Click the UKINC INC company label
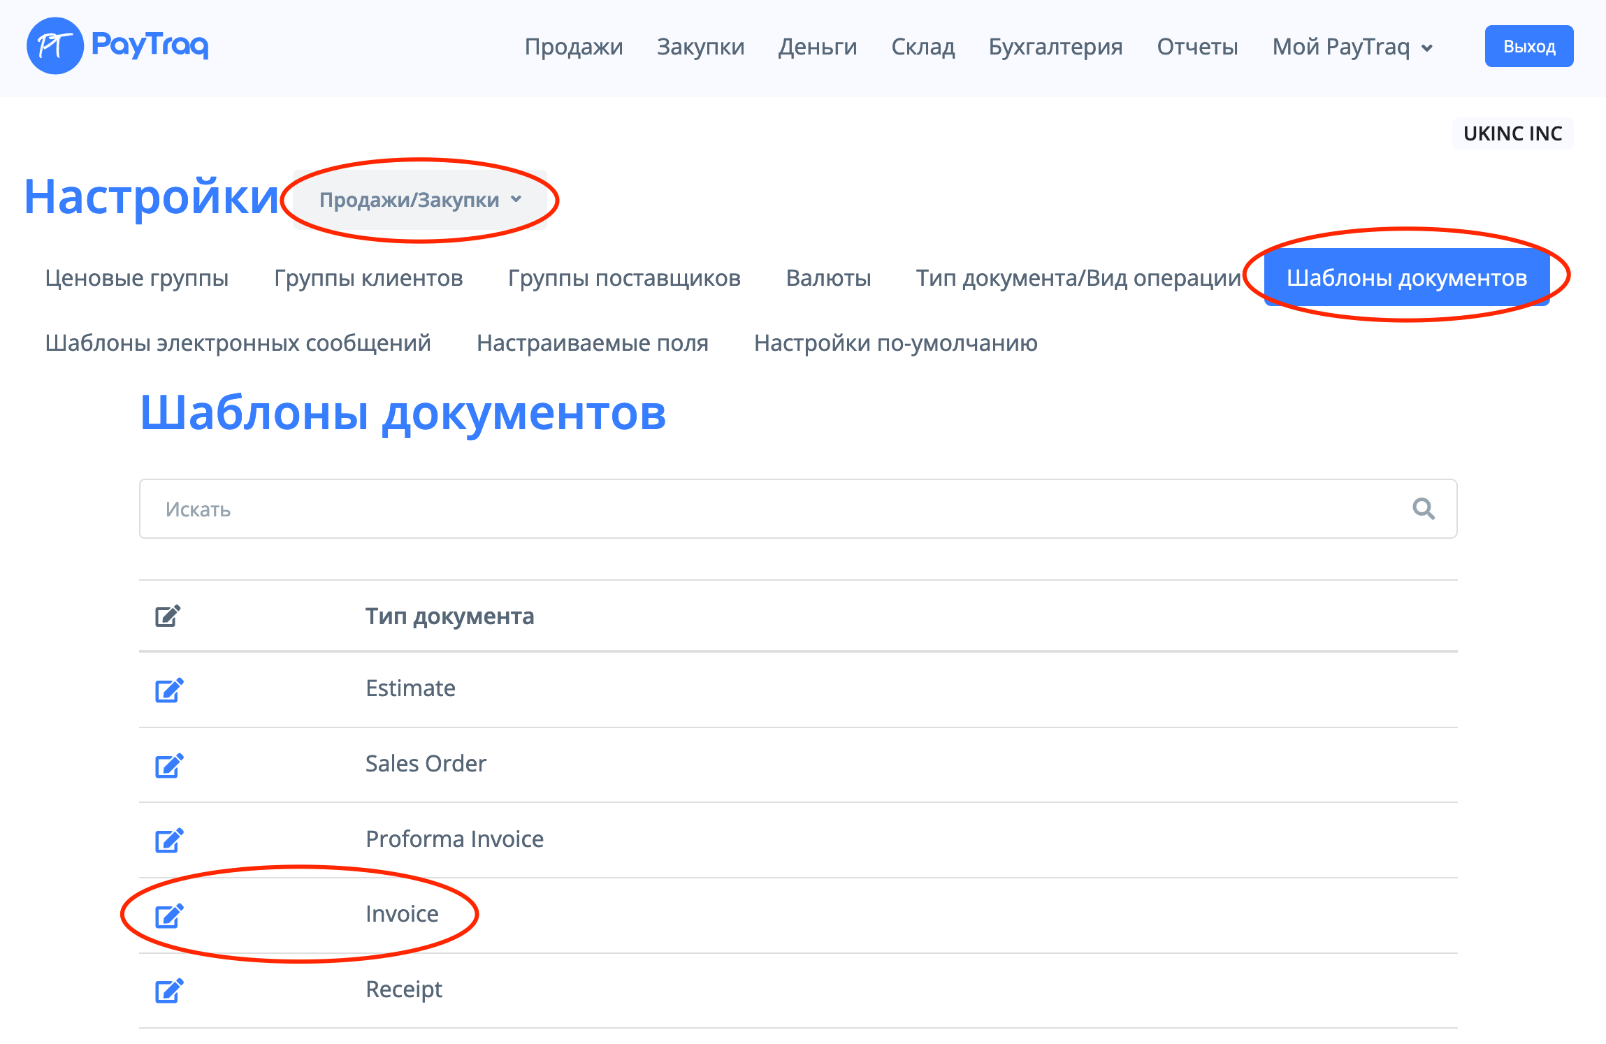The height and width of the screenshot is (1044, 1606). [x=1512, y=133]
